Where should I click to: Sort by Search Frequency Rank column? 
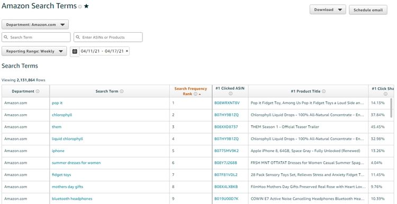pos(191,91)
